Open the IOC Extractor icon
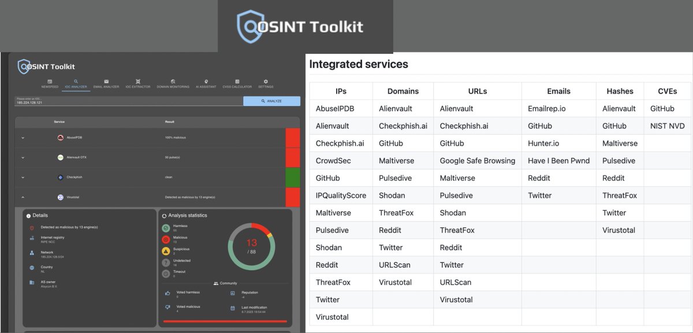 click(x=138, y=81)
